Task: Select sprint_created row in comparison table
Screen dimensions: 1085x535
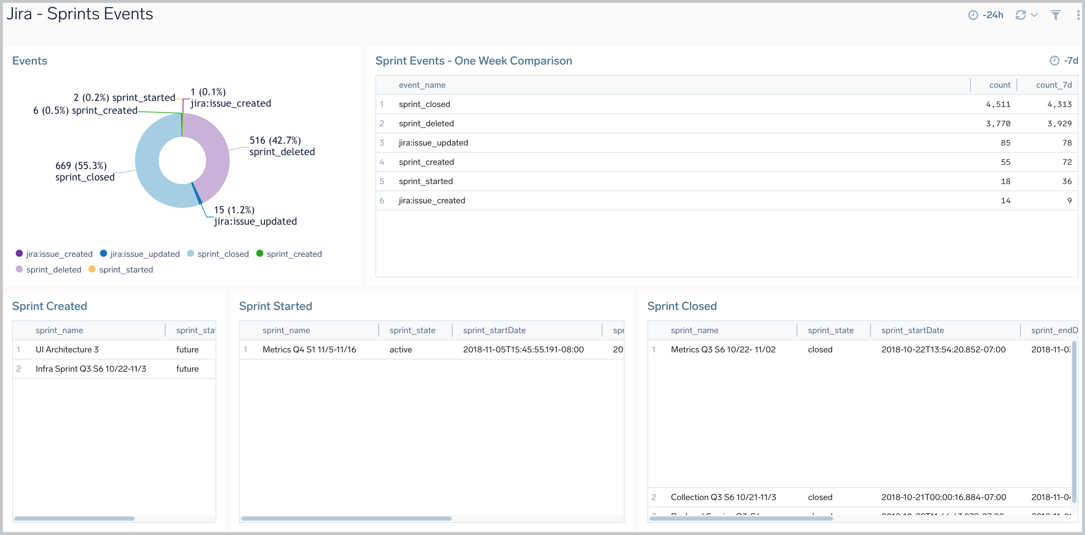Action: pyautogui.click(x=727, y=162)
